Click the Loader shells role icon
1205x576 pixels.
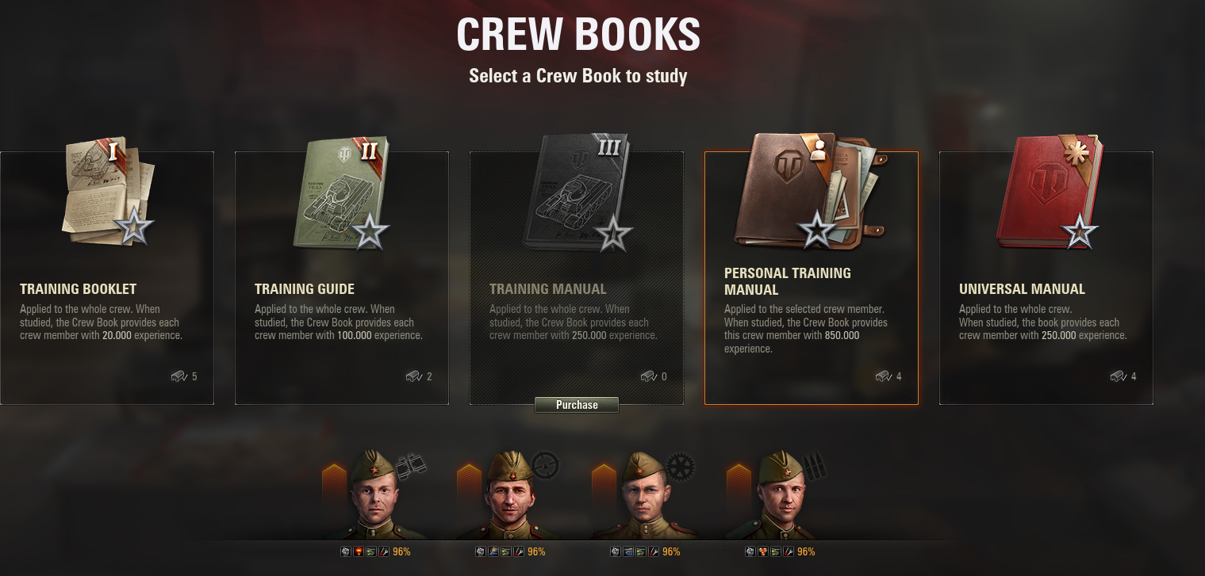(x=814, y=466)
